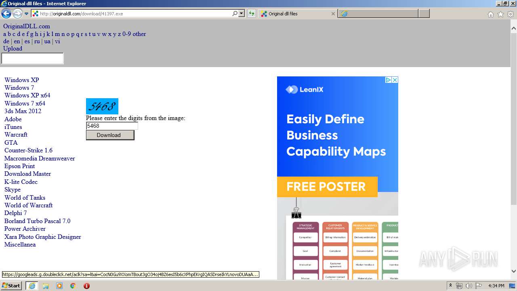Click the page scrollbar down arrow
The image size is (517, 291).
point(513,271)
